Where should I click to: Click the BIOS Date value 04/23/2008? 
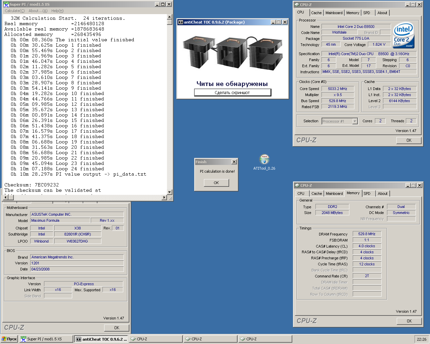click(x=77, y=269)
